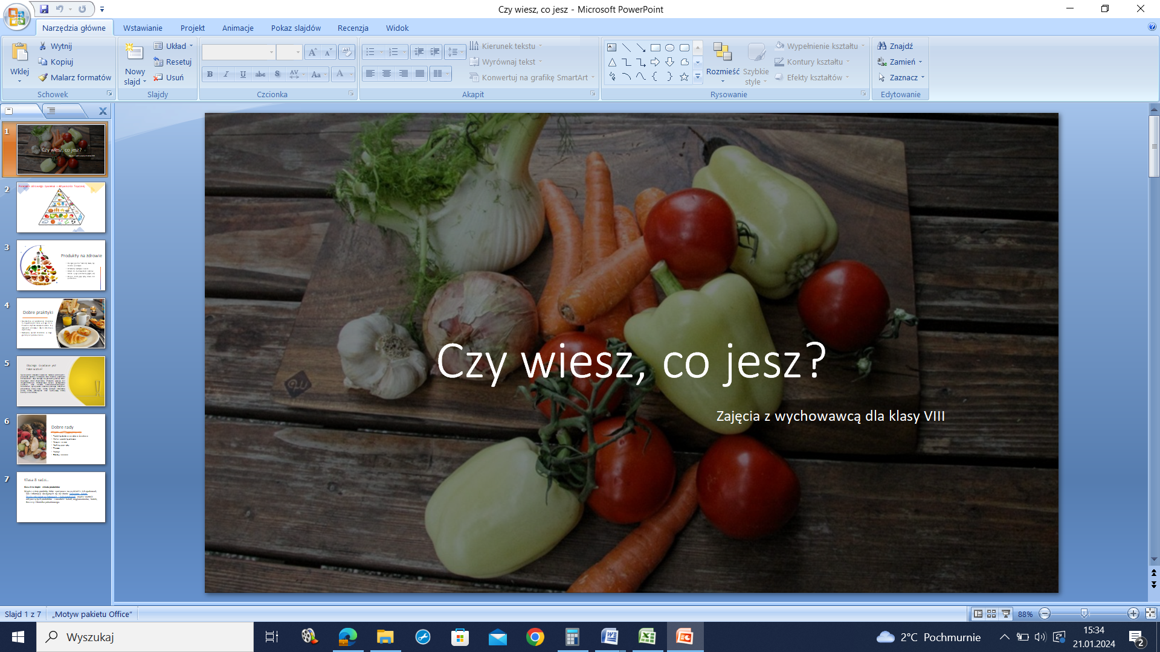Click the slide show view icon in the status bar

[x=1006, y=613]
